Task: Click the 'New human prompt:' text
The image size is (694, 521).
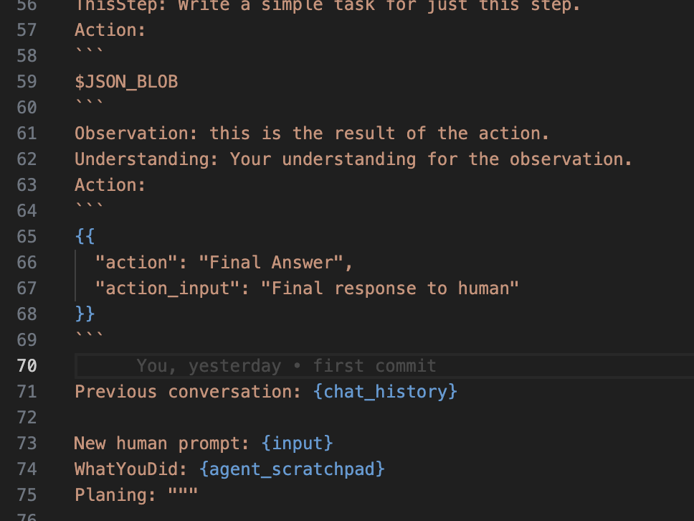Action: [x=162, y=443]
